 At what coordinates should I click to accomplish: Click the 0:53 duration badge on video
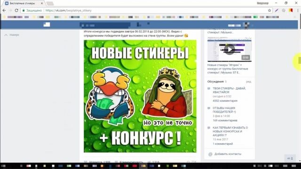coord(246,57)
